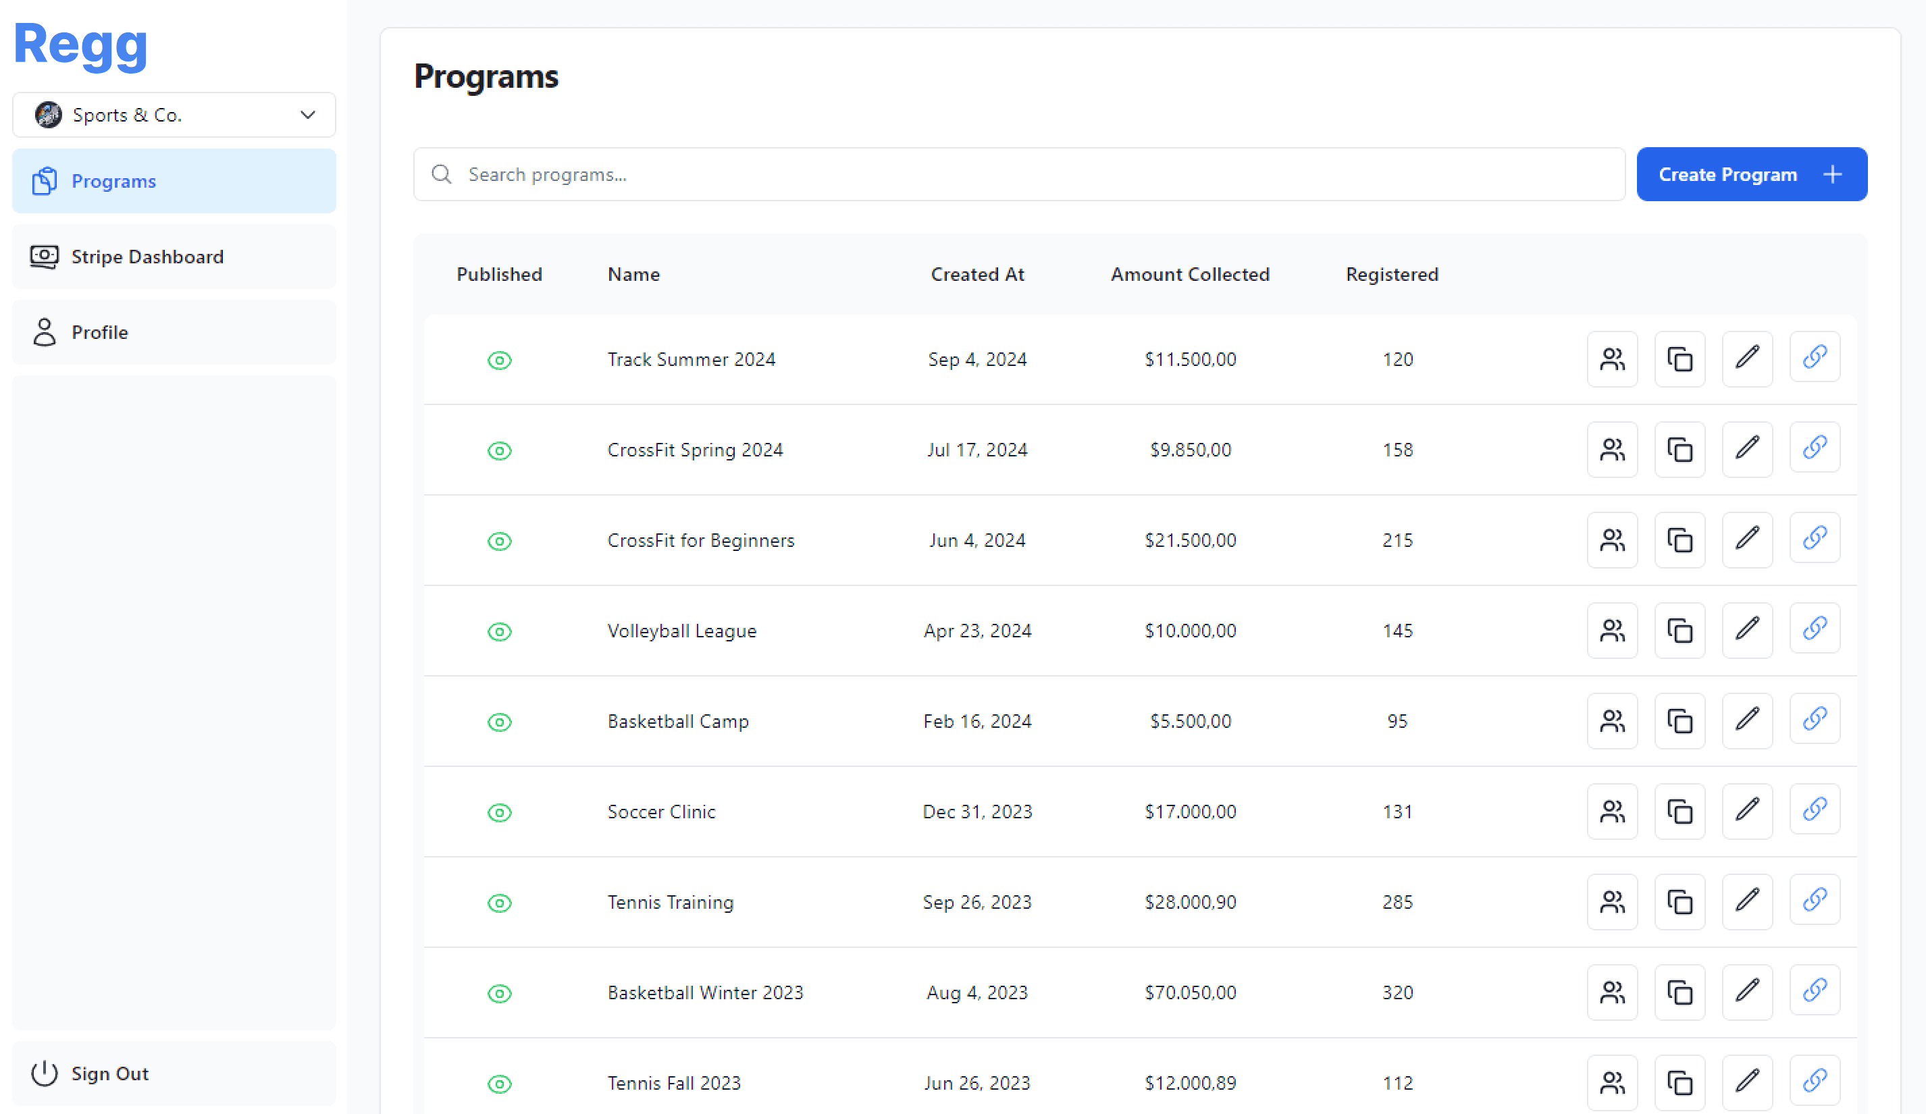
Task: Copy the share link for Soccer Clinic
Action: (1815, 811)
